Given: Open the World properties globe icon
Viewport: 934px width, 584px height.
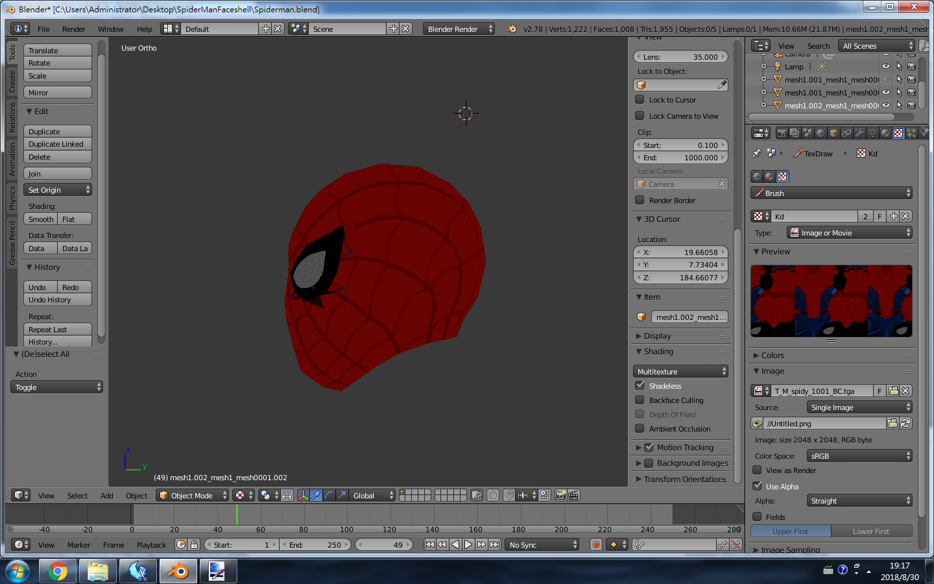Looking at the screenshot, I should tap(820, 133).
